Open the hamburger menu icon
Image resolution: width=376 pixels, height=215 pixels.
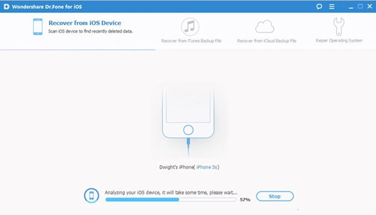[x=332, y=7]
